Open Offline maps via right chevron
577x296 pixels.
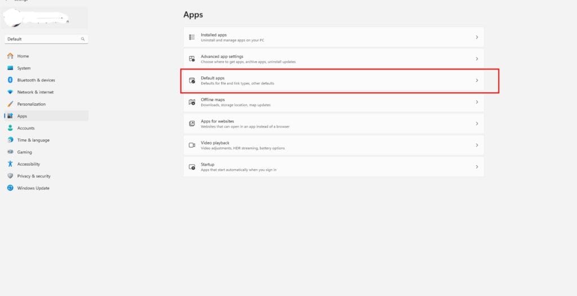(x=477, y=102)
